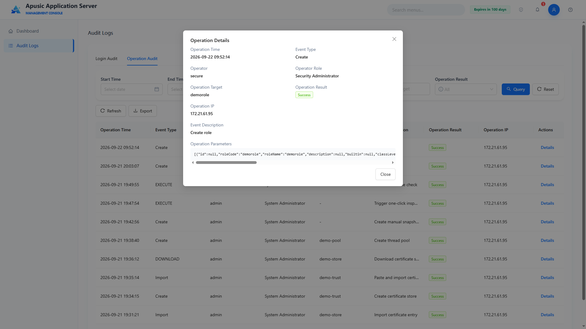The image size is (586, 329).
Task: Open Details for 2026-09-21 19:31:21 row
Action: [547, 315]
